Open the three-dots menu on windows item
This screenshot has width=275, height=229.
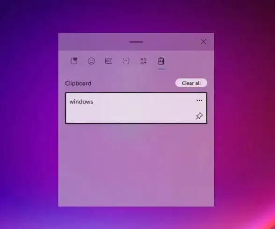click(x=199, y=100)
